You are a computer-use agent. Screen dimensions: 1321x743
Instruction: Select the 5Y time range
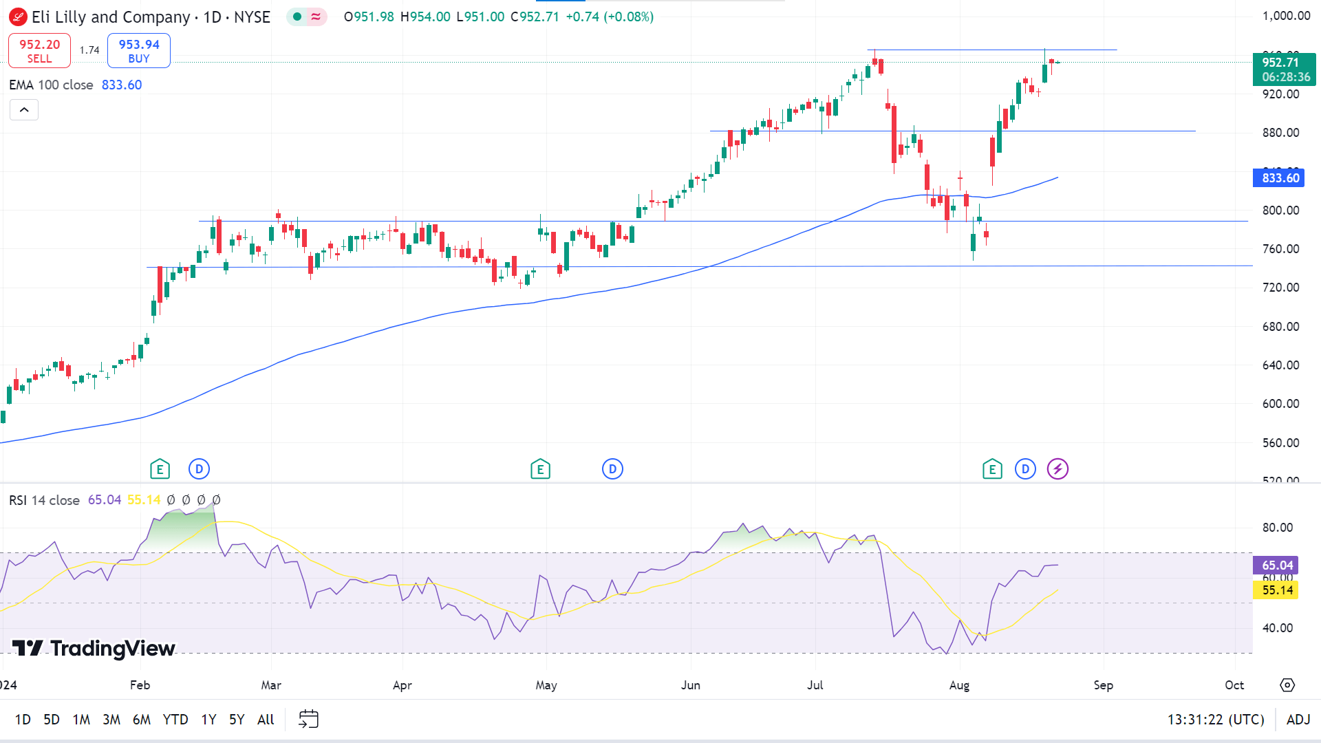pos(237,720)
